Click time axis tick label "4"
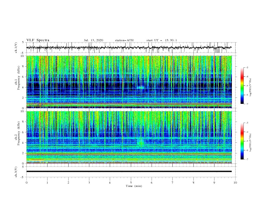The height and width of the screenshot is (205, 265). pos(110,183)
